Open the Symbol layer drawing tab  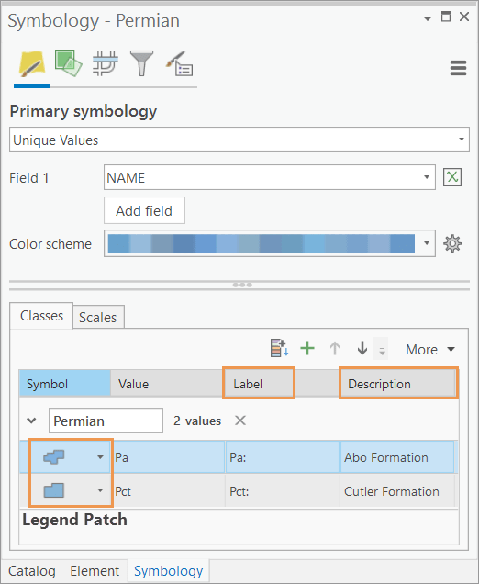(x=106, y=63)
